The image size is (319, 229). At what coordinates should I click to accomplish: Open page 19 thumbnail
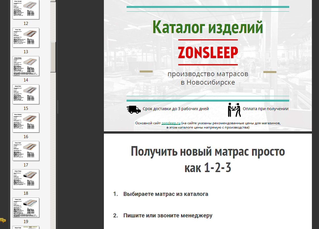[x=26, y=207]
